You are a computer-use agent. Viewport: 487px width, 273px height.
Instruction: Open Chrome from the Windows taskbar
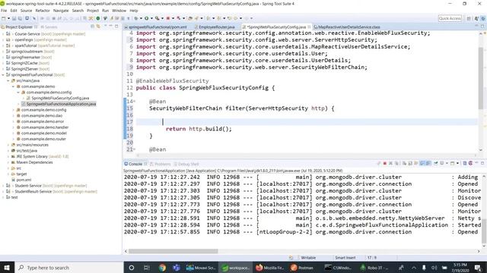point(162,268)
